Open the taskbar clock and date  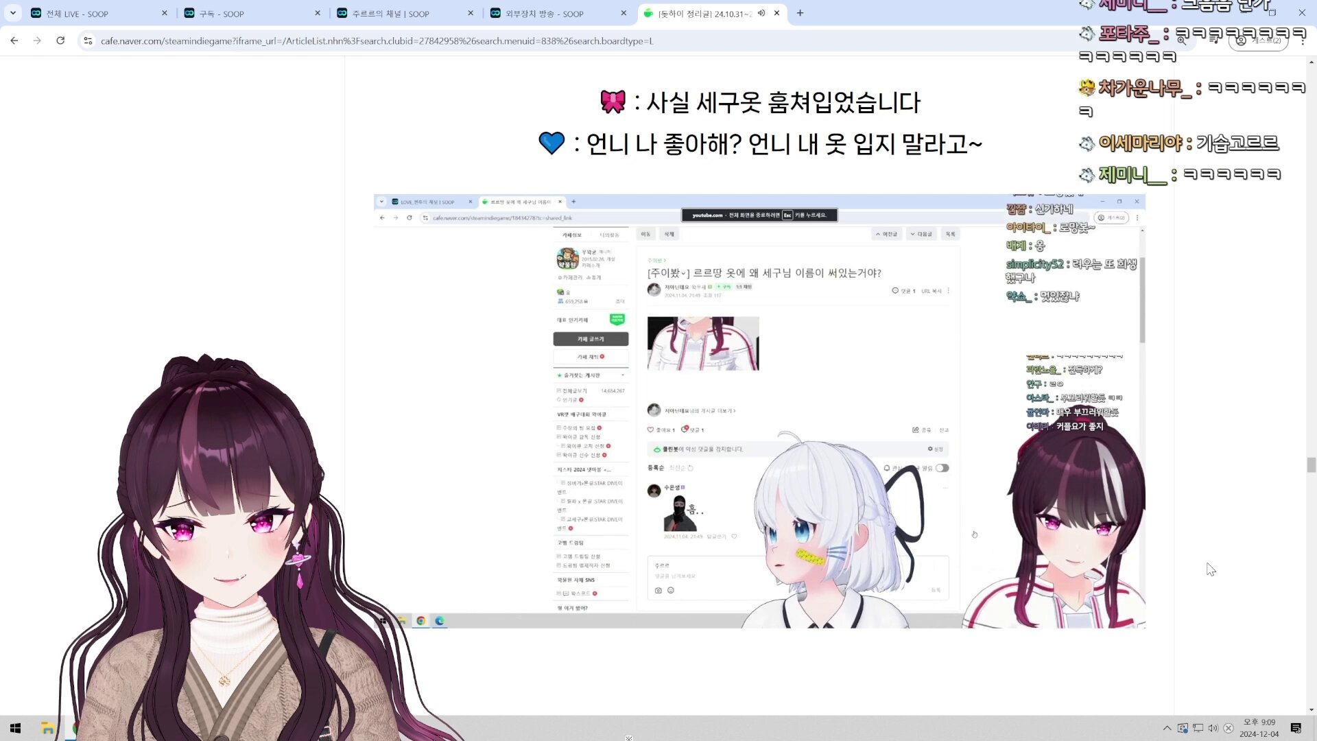coord(1259,728)
